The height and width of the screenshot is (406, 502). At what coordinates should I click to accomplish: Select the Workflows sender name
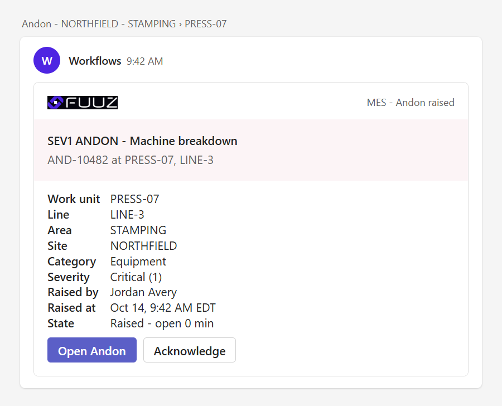(x=95, y=61)
